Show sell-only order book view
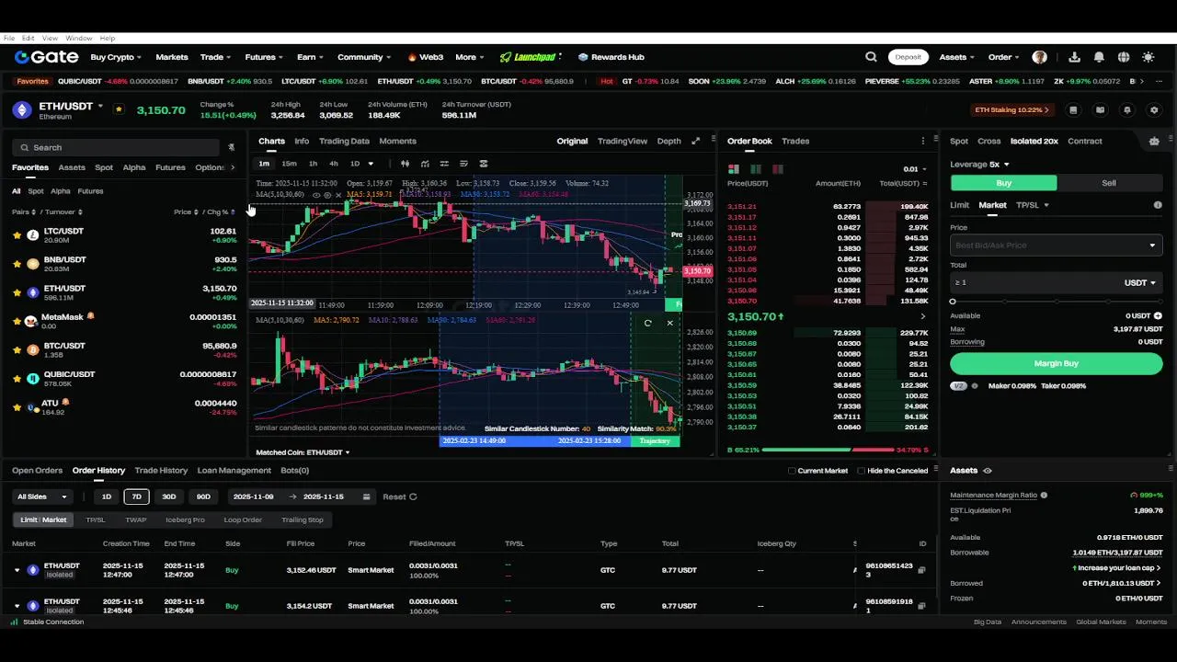Viewport: 1177px width, 662px height. click(778, 169)
